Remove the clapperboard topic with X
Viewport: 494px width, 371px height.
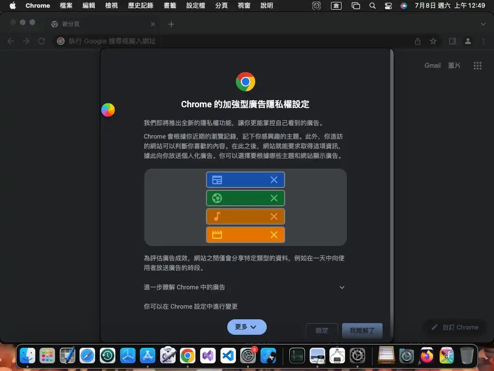coord(274,235)
